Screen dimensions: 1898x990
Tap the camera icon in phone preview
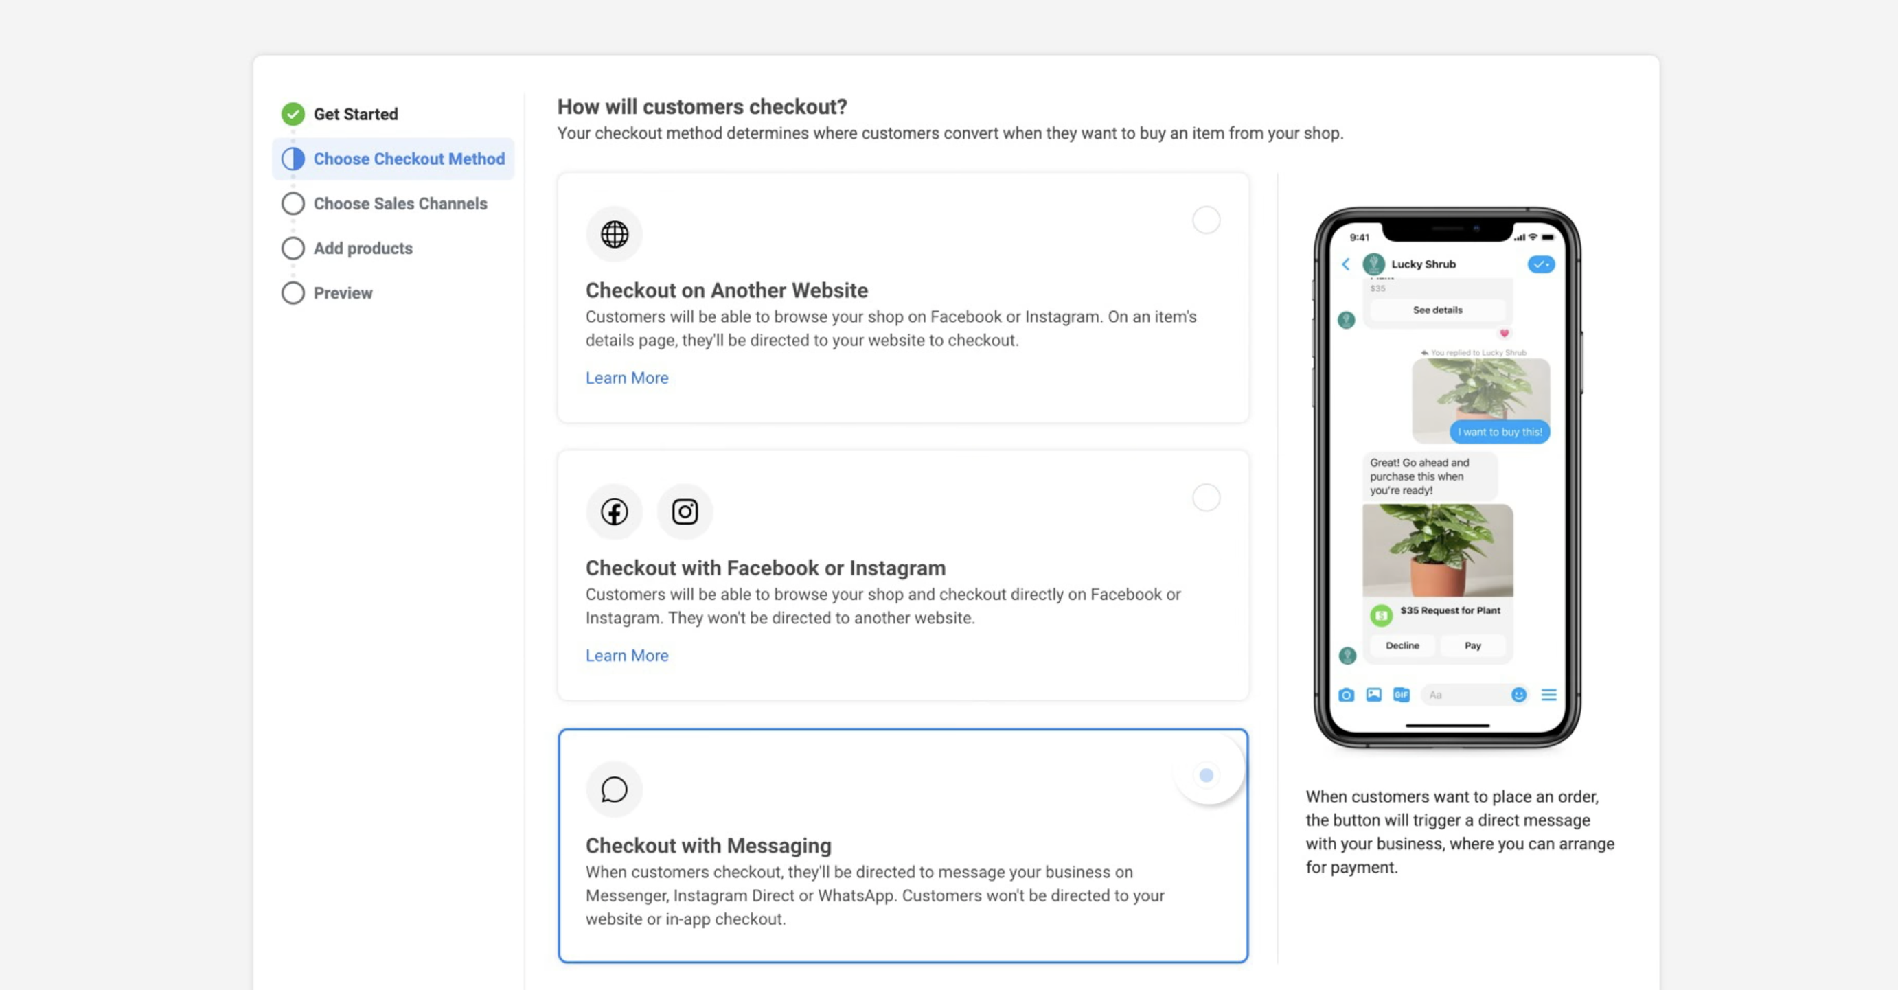(x=1346, y=695)
